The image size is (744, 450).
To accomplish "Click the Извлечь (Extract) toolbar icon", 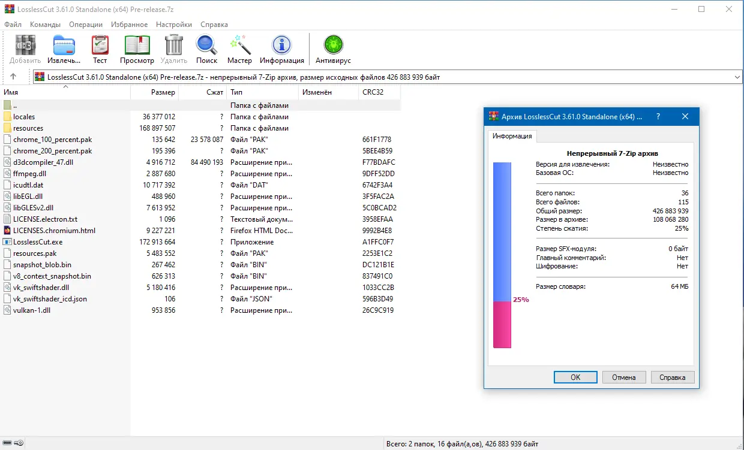I will 64,46.
